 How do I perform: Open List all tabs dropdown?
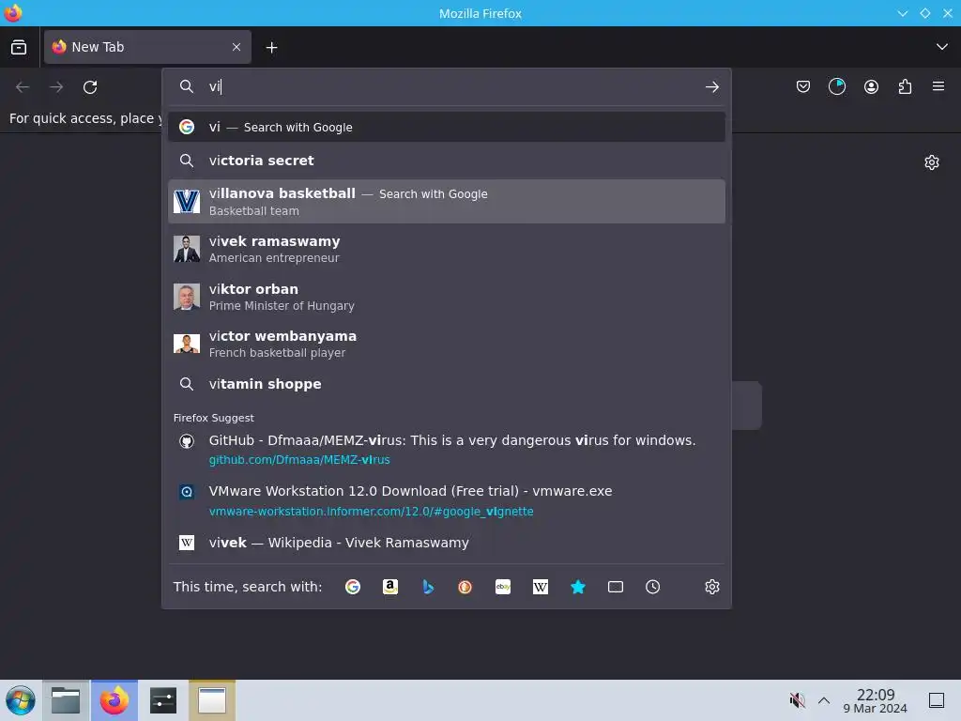(x=942, y=47)
